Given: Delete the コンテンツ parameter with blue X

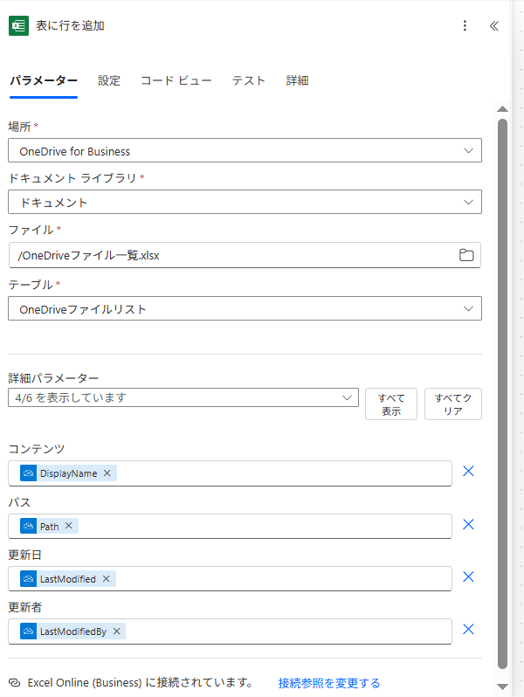Looking at the screenshot, I should (468, 471).
